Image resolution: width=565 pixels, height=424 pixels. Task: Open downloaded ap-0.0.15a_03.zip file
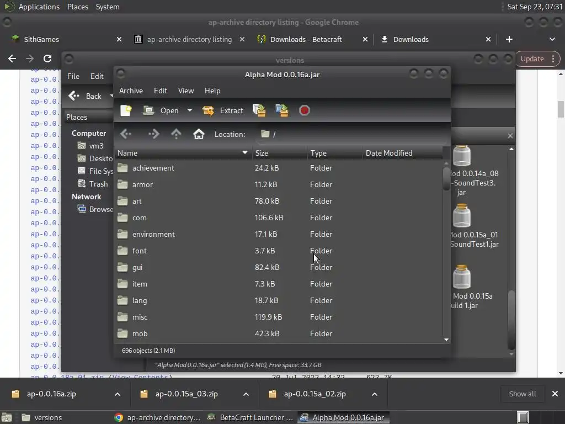186,394
